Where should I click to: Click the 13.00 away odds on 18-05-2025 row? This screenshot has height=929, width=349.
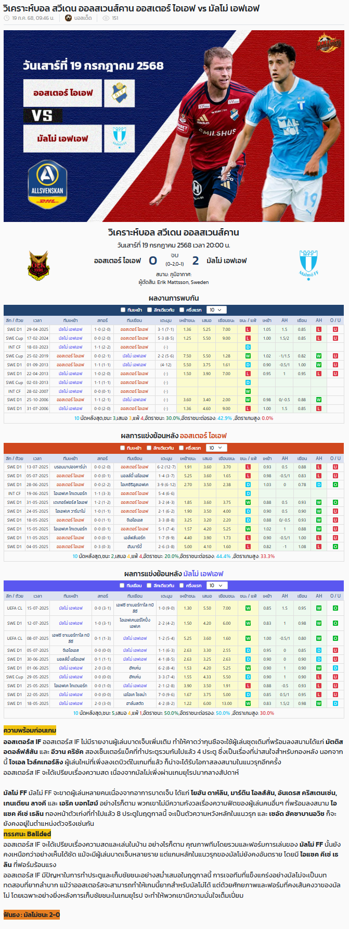(227, 703)
